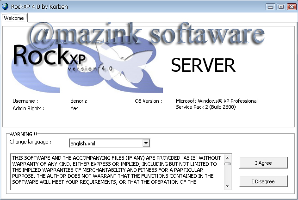This screenshot has height=200, width=298.
Task: Click the OS Version label
Action: pyautogui.click(x=148, y=101)
